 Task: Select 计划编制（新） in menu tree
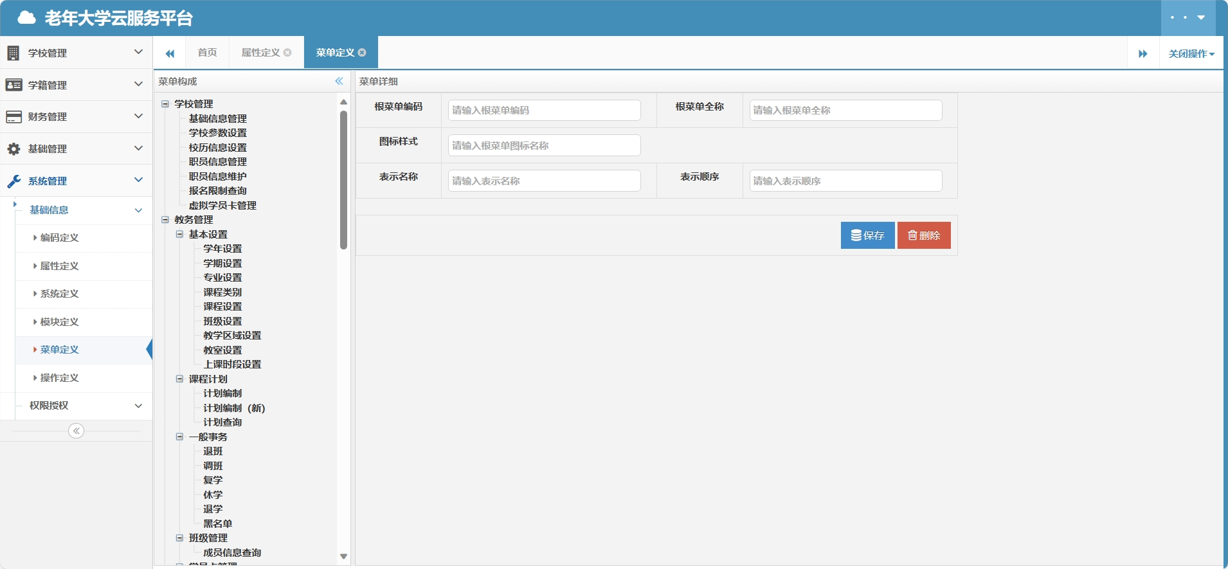pos(234,408)
